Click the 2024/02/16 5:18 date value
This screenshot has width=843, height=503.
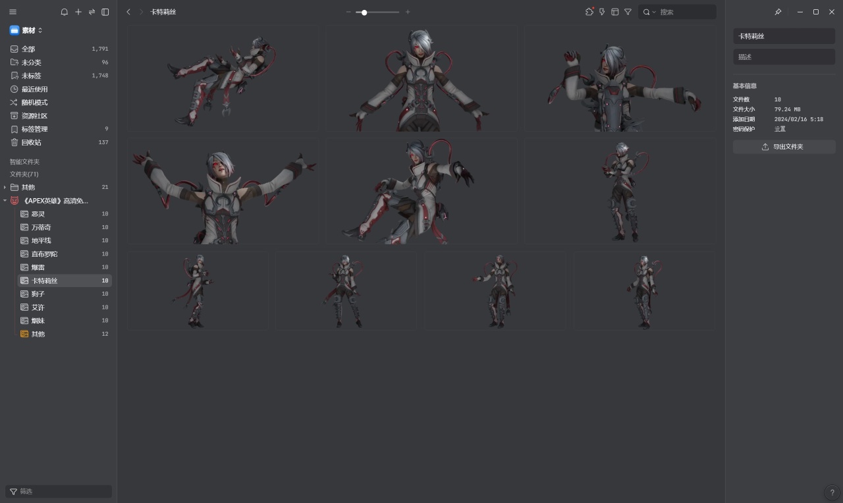click(x=799, y=119)
